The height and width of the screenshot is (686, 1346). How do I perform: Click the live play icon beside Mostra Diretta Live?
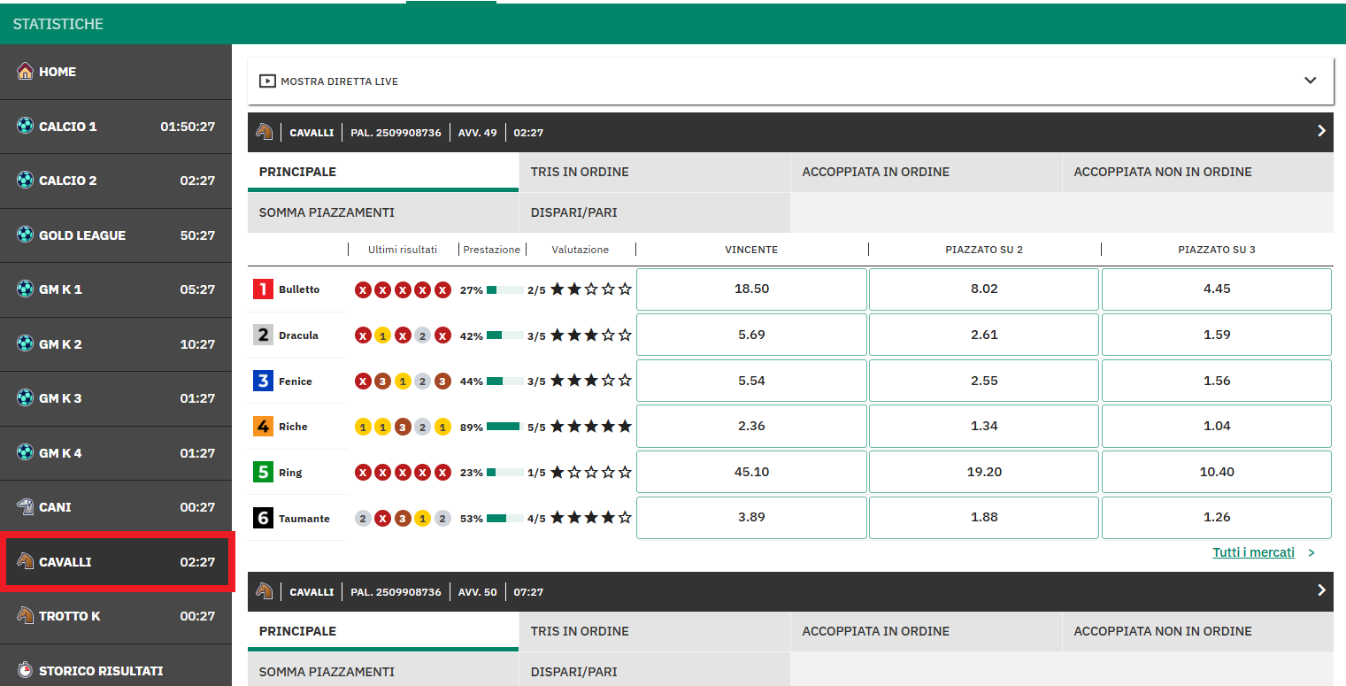267,81
